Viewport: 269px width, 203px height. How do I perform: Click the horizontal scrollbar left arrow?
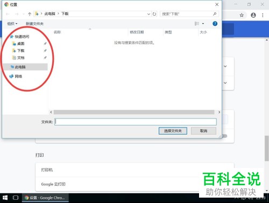pos(51,112)
